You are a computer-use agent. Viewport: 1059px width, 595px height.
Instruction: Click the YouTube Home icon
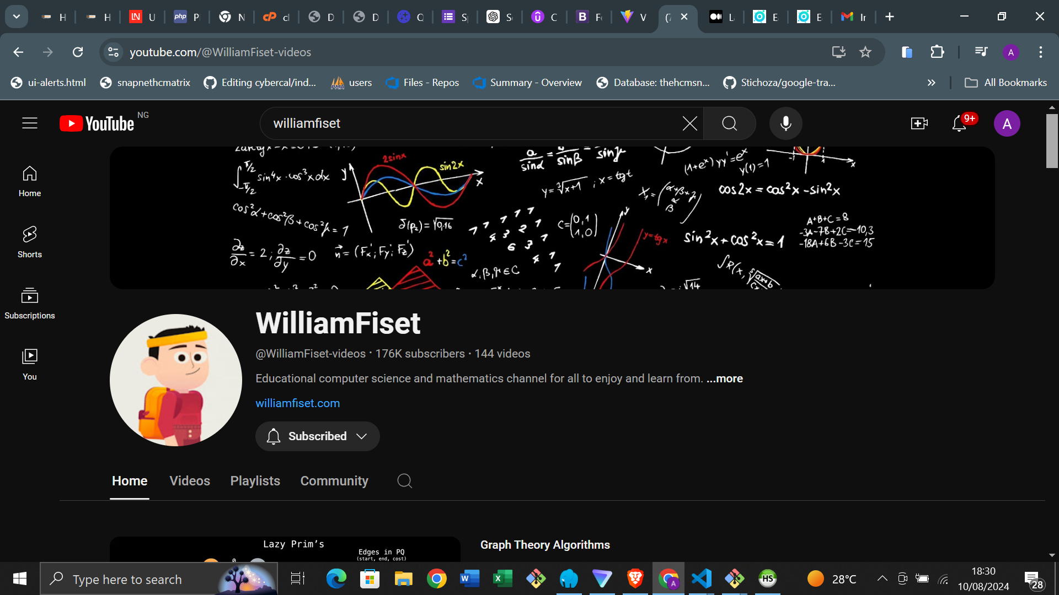(30, 180)
